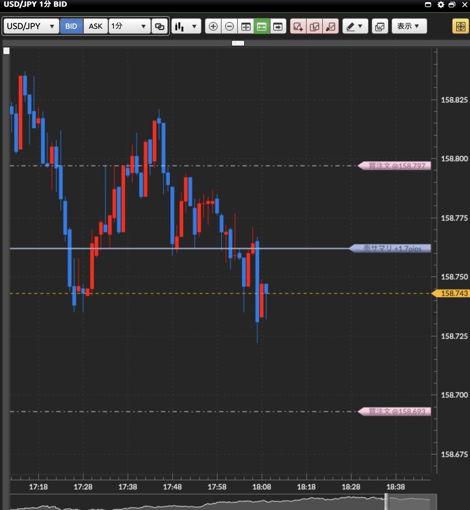470x510 pixels.
Task: Click the 158.800 price axis label
Action: pyautogui.click(x=454, y=159)
